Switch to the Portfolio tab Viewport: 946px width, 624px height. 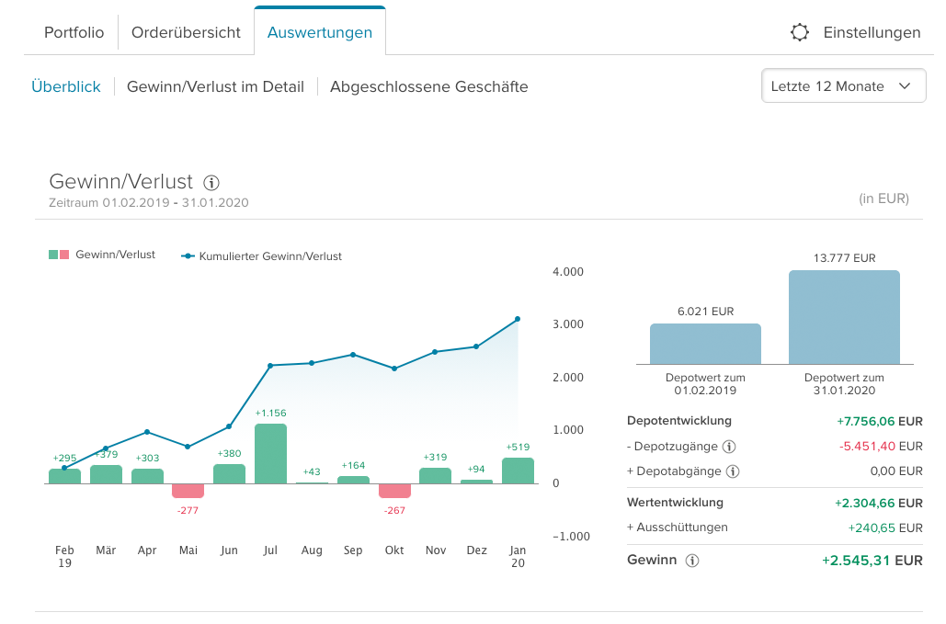tap(74, 32)
